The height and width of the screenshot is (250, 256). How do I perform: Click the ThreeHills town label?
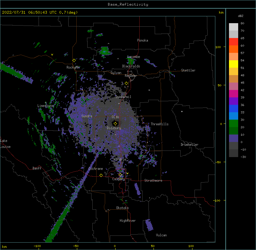click(x=159, y=124)
